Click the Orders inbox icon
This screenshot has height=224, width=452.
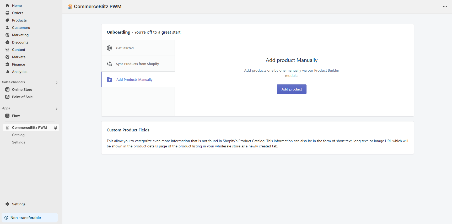click(x=7, y=13)
